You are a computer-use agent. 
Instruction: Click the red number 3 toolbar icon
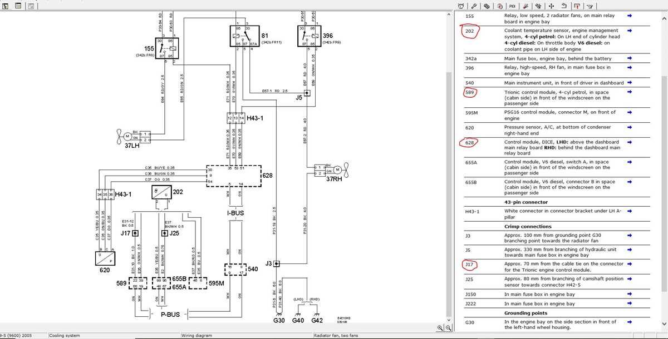tap(500, 6)
